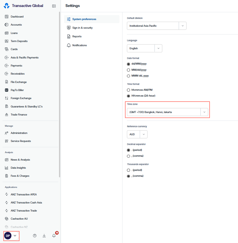The height and width of the screenshot is (243, 238).
Task: Open Term Deposits icon
Action: tap(6, 41)
